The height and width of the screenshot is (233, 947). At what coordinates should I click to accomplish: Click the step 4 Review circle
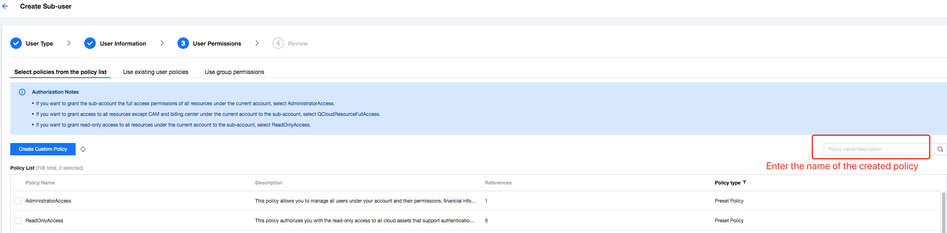pyautogui.click(x=278, y=43)
